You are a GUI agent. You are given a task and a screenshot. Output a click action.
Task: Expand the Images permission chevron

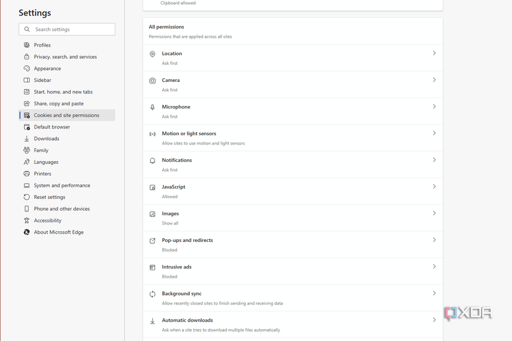pyautogui.click(x=434, y=213)
